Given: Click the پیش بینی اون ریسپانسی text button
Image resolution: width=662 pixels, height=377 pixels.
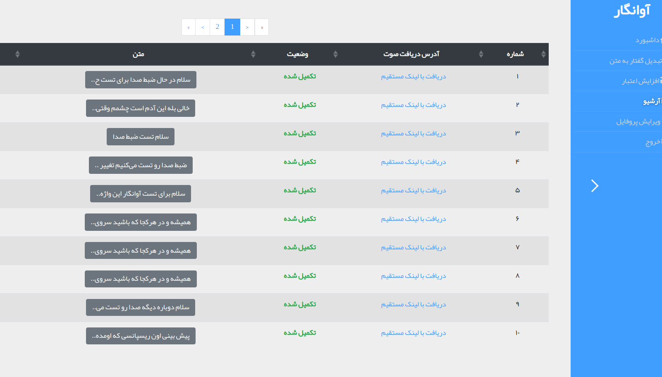Looking at the screenshot, I should [141, 336].
